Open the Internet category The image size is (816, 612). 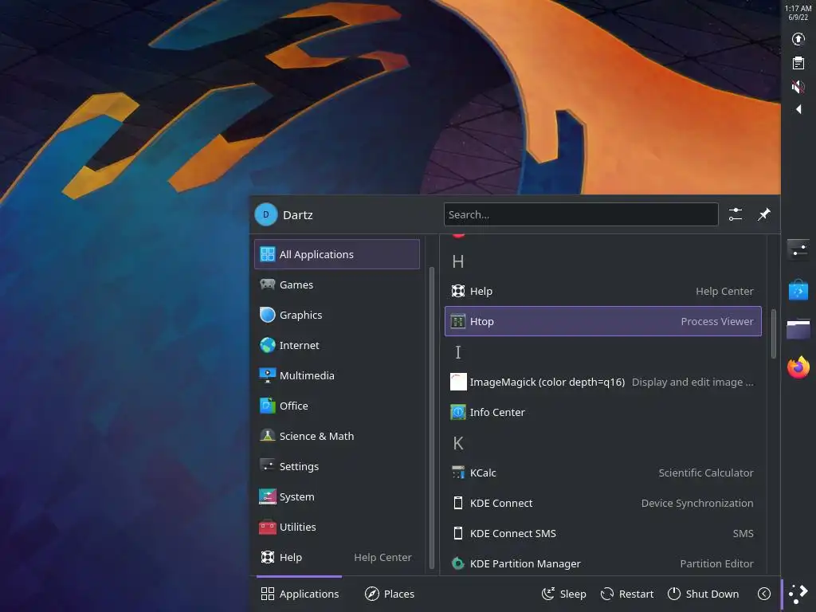(x=337, y=345)
